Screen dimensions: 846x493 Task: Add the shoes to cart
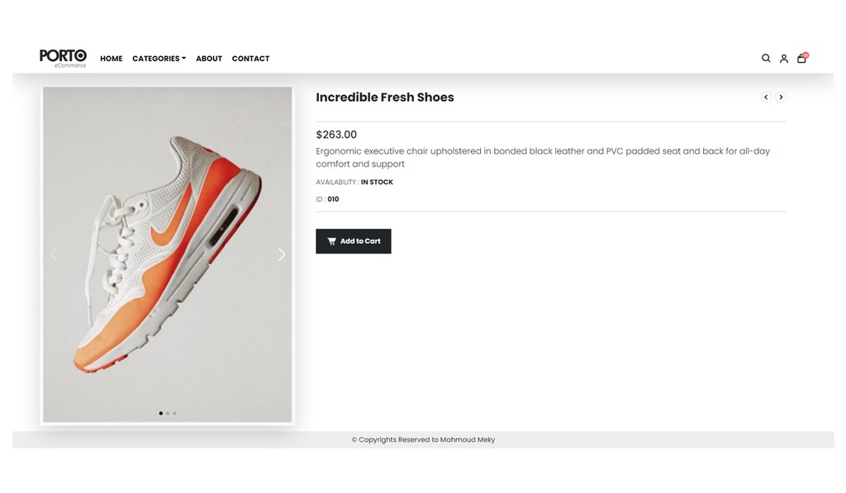pos(354,241)
